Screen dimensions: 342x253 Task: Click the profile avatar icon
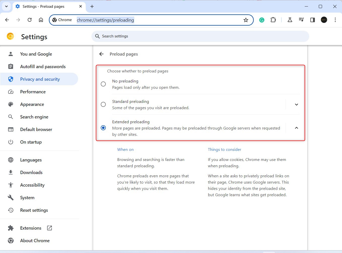[324, 20]
